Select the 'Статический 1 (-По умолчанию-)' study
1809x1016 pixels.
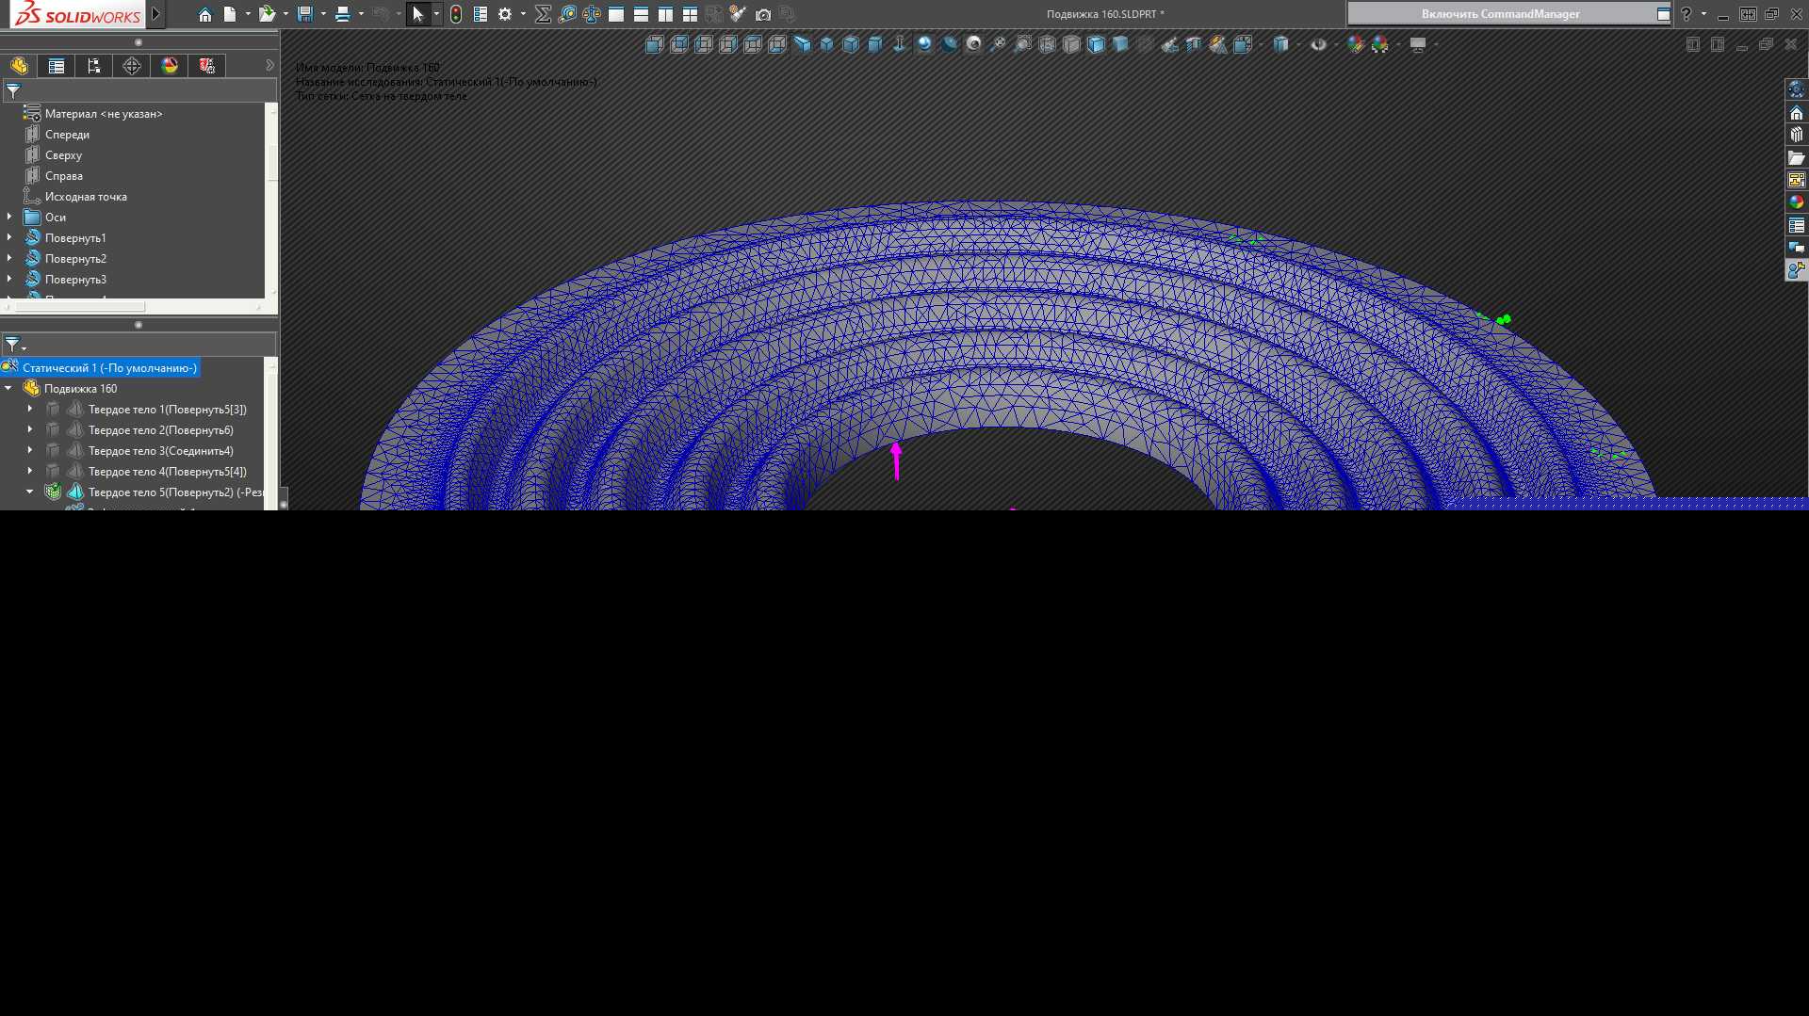[109, 368]
